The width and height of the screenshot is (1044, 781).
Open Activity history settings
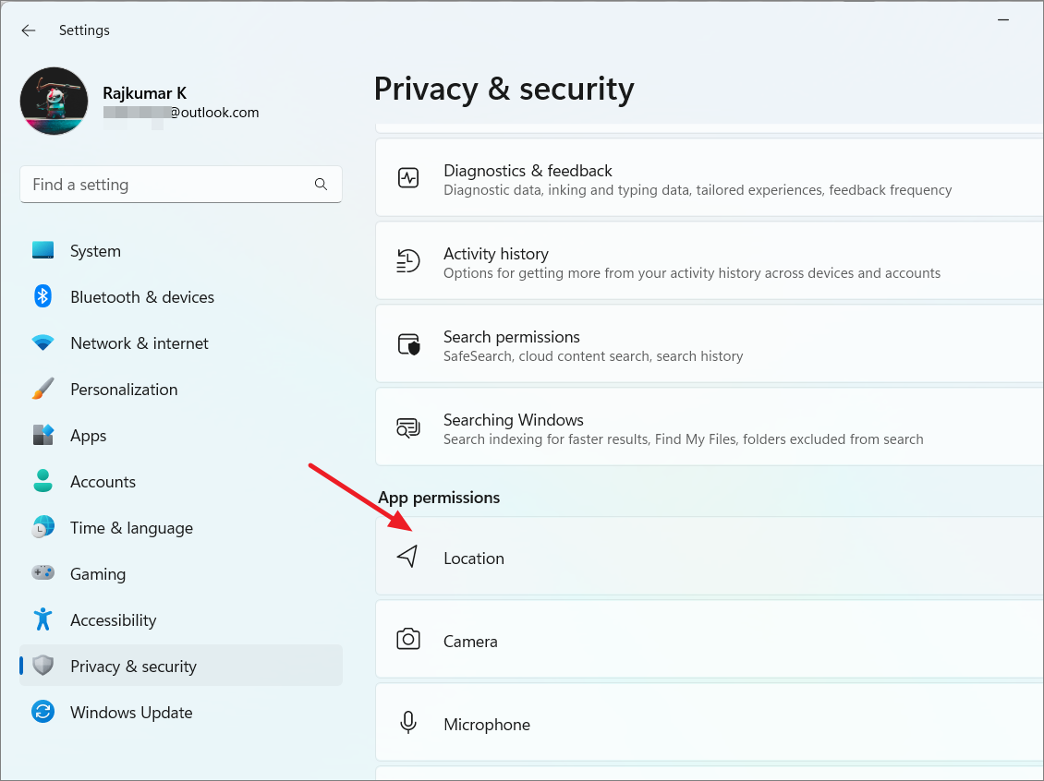(710, 260)
